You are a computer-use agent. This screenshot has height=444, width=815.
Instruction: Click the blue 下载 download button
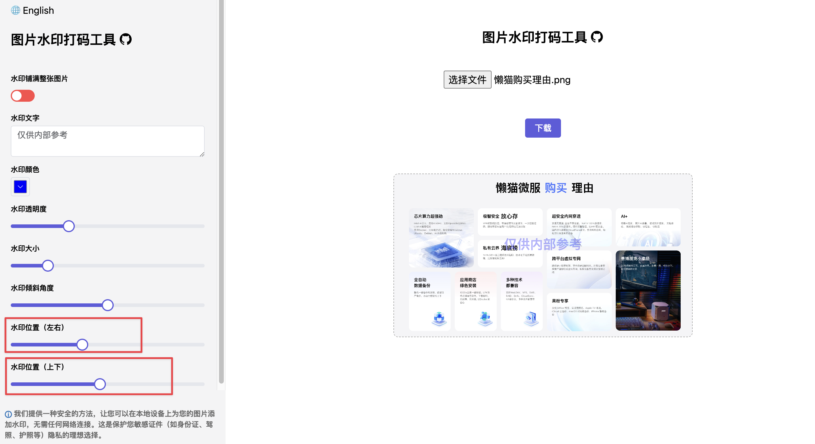[543, 128]
